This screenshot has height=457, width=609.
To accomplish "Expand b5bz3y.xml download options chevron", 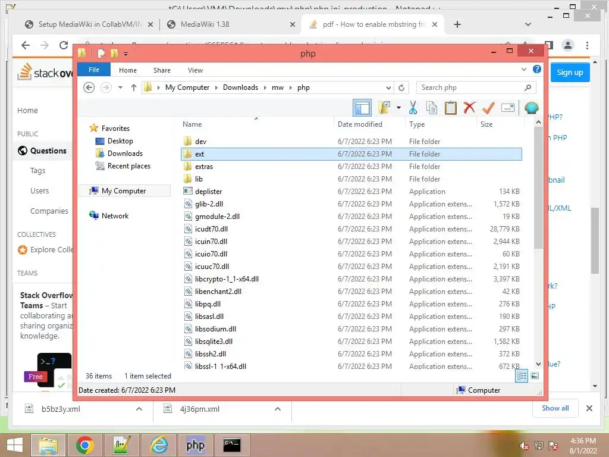I will 139,409.
